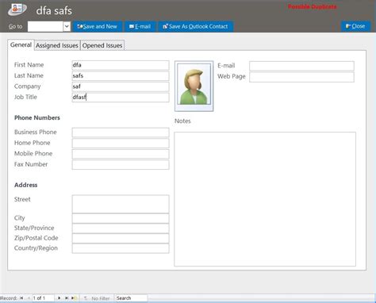Image resolution: width=376 pixels, height=303 pixels.
Task: Click the State/Province field
Action: 121,228
